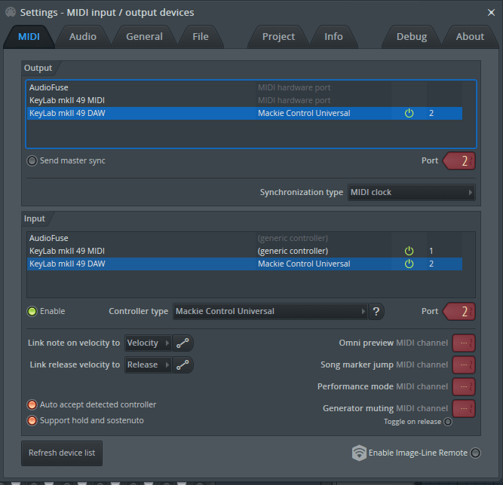Open Synchronization type dropdown
This screenshot has width=503, height=485.
412,192
